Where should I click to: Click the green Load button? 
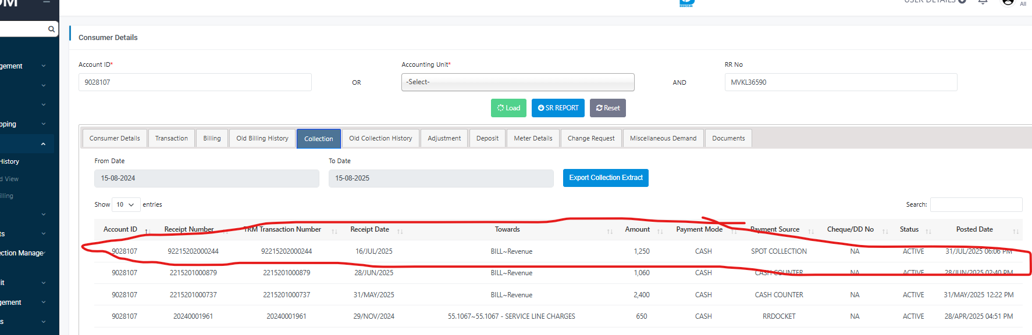coord(508,108)
